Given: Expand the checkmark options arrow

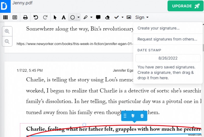Looking at the screenshot, I should coord(122,17).
